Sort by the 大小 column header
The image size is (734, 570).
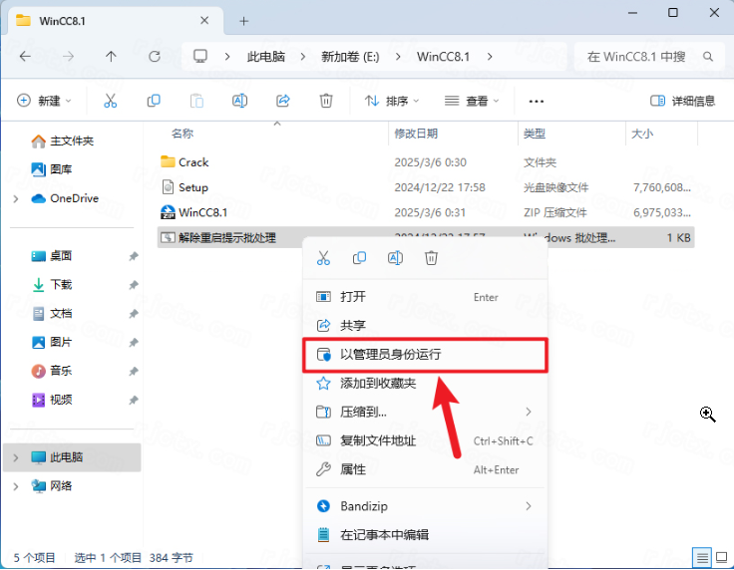(642, 134)
